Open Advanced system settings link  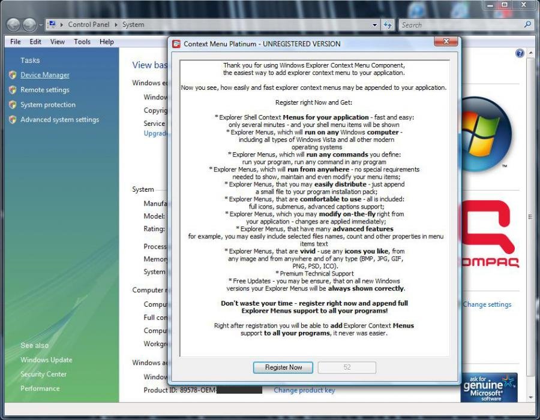coord(59,119)
